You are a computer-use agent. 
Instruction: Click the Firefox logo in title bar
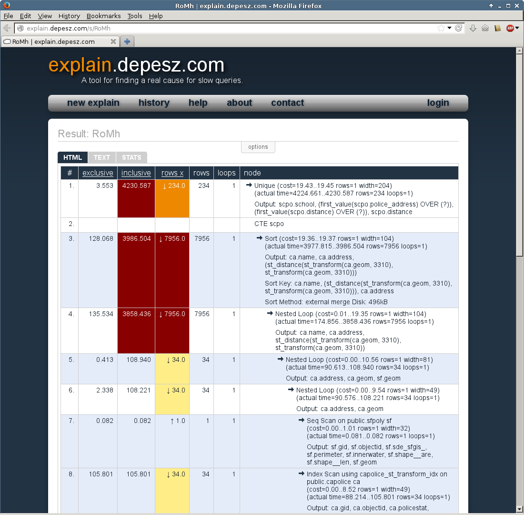(6, 5)
